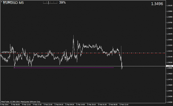
Task: Click the current price tag 1.34963
Action: tap(169, 66)
